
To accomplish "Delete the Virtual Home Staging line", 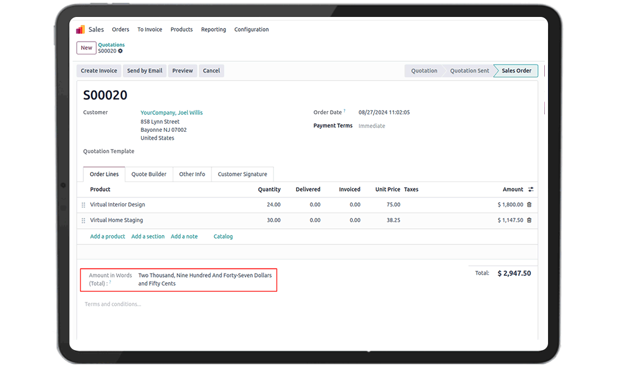I will (x=529, y=220).
